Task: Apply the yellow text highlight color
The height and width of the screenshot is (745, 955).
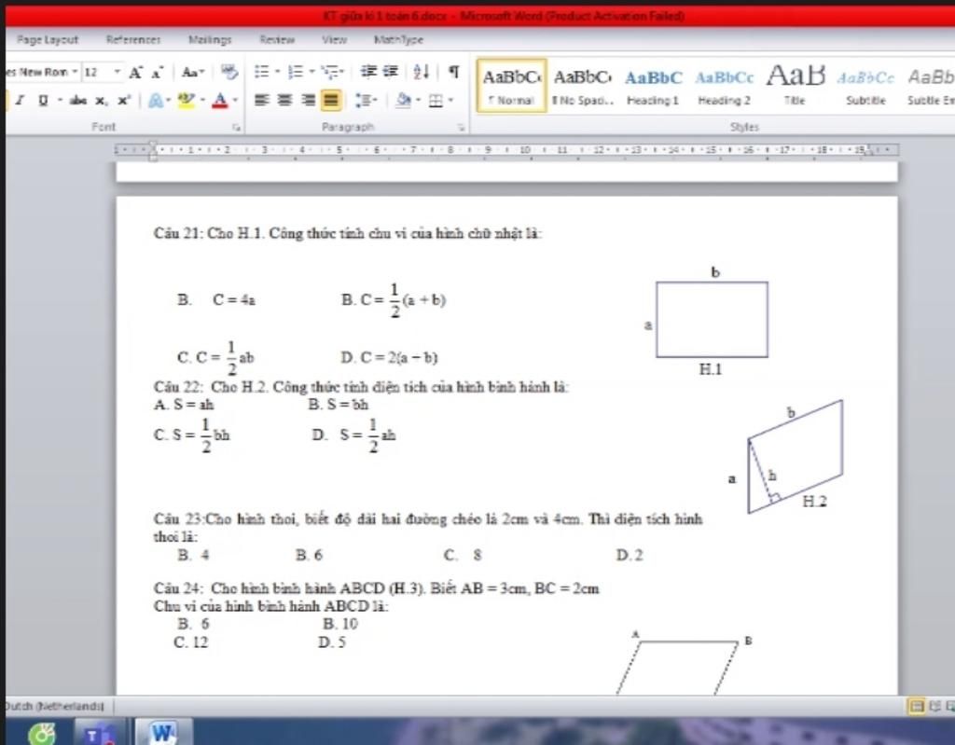Action: (x=186, y=99)
